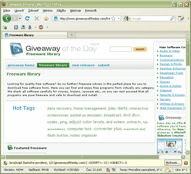Click the adjust color levels hot tag
This screenshot has height=174, width=191.
pyautogui.click(x=87, y=122)
